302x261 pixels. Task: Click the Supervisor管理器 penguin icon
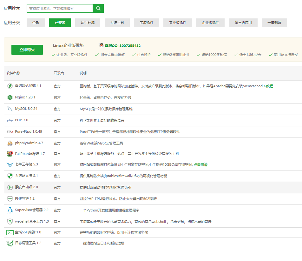(10, 210)
